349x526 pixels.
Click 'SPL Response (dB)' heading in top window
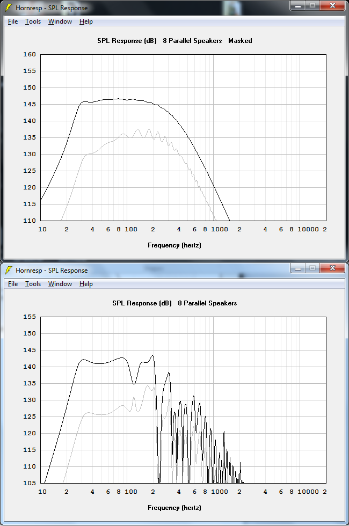coord(127,41)
